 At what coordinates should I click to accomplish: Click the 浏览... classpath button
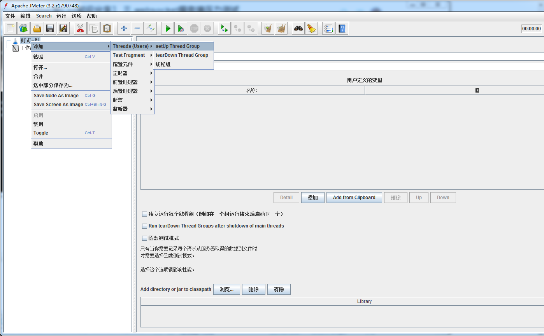coord(226,289)
